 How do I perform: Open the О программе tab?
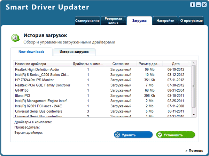(191, 21)
